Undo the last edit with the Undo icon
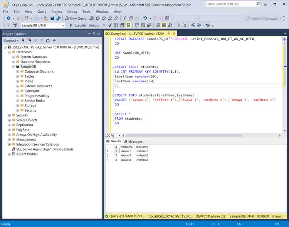The height and width of the screenshot is (227, 289). (145, 18)
